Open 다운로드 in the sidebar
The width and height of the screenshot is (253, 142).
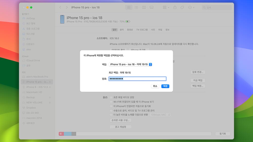point(30,44)
